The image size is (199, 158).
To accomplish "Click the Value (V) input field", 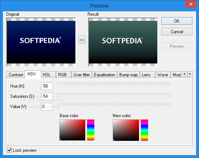I will click(47, 107).
